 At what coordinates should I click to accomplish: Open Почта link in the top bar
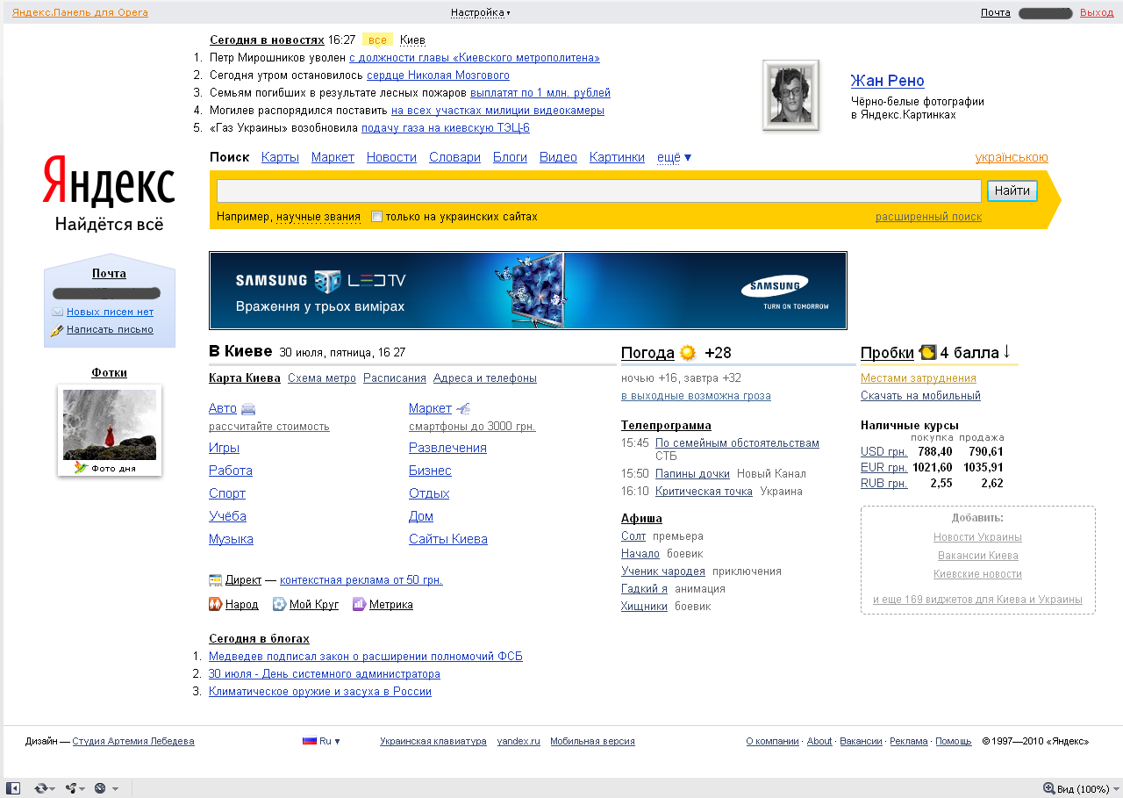coord(996,12)
